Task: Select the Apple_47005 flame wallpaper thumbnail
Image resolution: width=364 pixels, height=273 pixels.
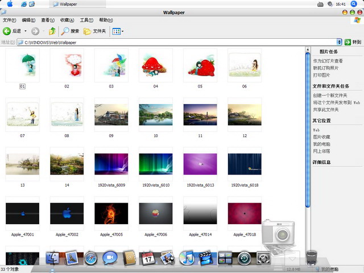Action: (111, 214)
